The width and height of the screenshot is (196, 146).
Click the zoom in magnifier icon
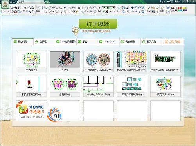point(29,8)
